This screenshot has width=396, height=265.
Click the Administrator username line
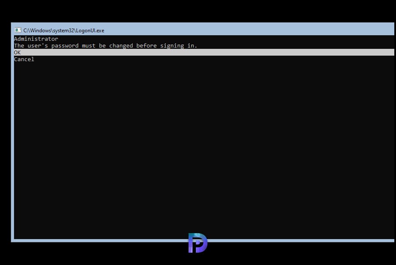coord(36,39)
